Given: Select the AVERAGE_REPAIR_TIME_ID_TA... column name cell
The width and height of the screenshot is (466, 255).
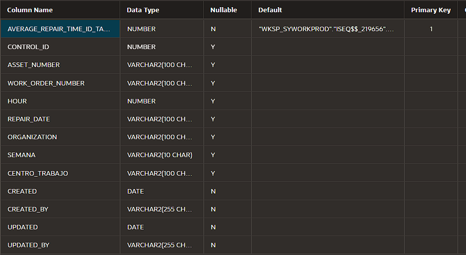Looking at the screenshot, I should click(x=60, y=29).
